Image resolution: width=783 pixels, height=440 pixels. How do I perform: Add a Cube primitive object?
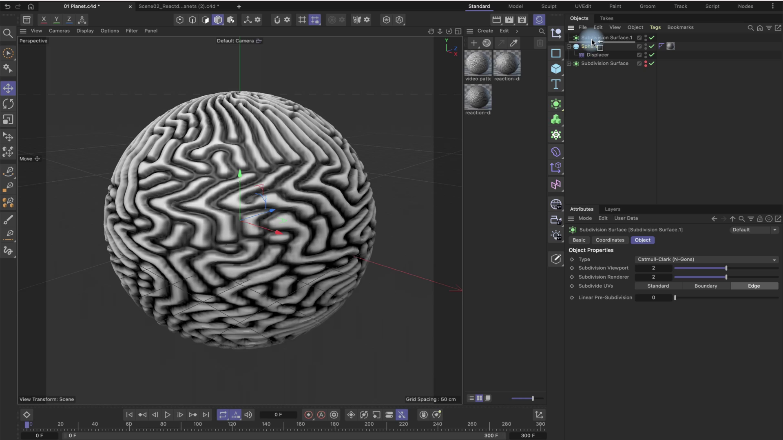[556, 68]
